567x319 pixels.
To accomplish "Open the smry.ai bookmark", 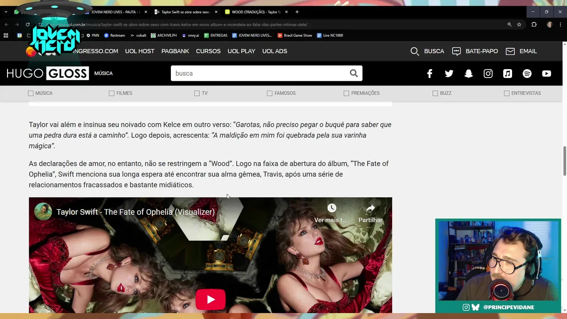I will [x=190, y=35].
